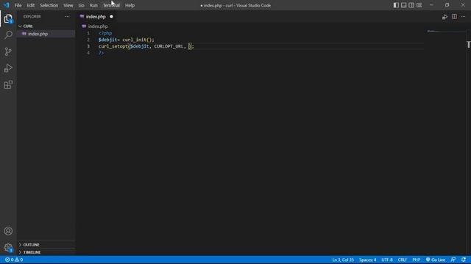Open the Manage gear icon
The height and width of the screenshot is (264, 471).
pyautogui.click(x=8, y=248)
